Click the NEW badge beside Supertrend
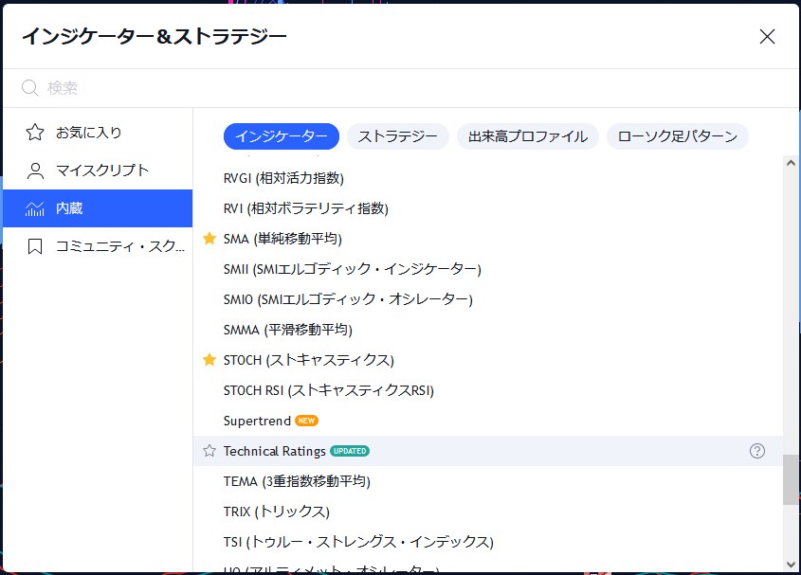The width and height of the screenshot is (801, 575). pos(306,421)
